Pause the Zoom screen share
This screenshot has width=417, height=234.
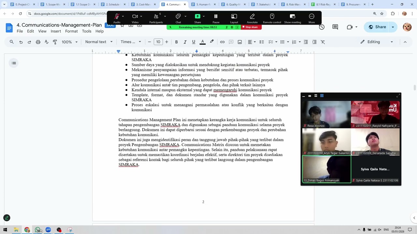click(216, 18)
